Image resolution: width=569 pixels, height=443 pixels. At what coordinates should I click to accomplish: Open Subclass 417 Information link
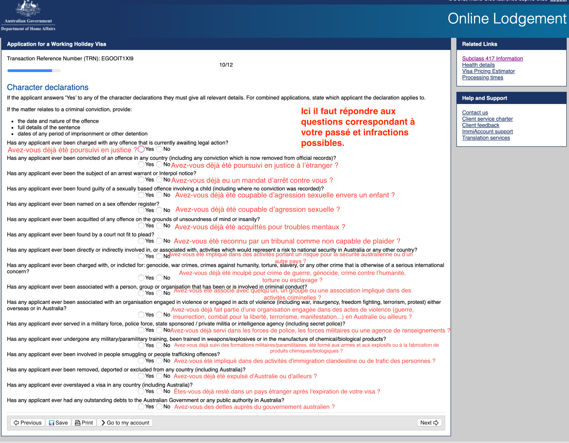[492, 58]
